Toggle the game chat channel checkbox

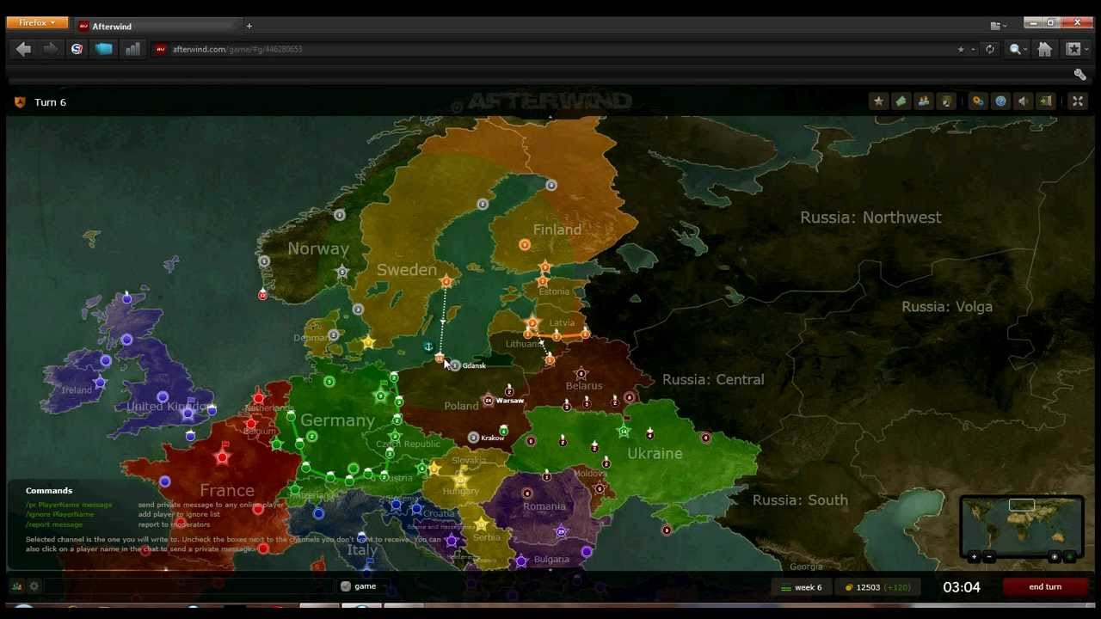(346, 586)
